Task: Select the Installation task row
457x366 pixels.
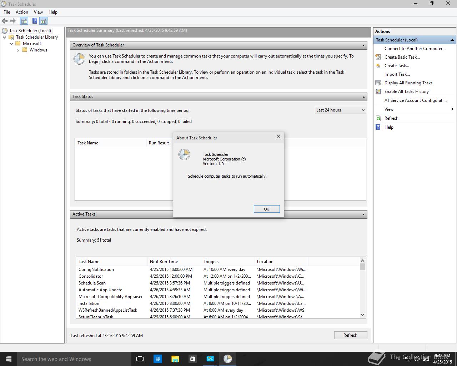Action: point(192,303)
